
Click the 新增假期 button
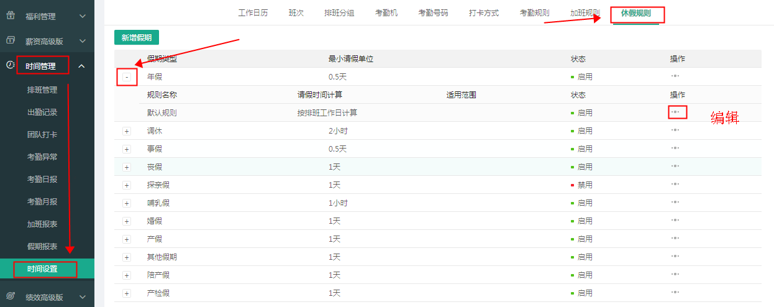click(x=137, y=37)
